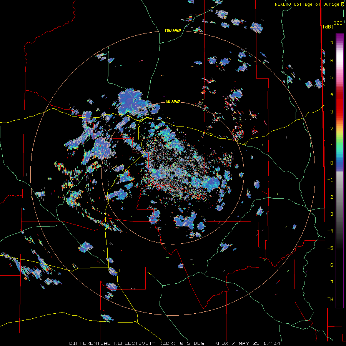Click the TH threshold label on the legend
The image size is (346, 346).
[330, 299]
